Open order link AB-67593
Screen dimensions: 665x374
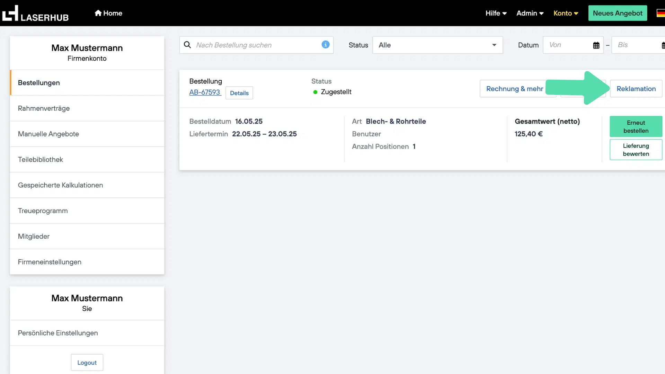[x=205, y=92]
